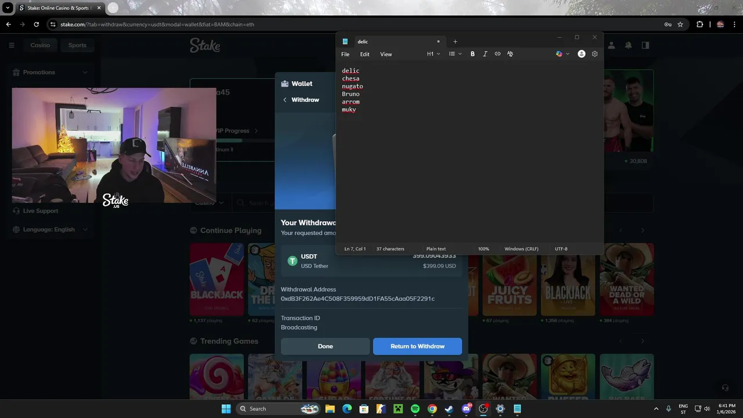743x418 pixels.
Task: Bookmark this page with the star
Action: [x=680, y=24]
